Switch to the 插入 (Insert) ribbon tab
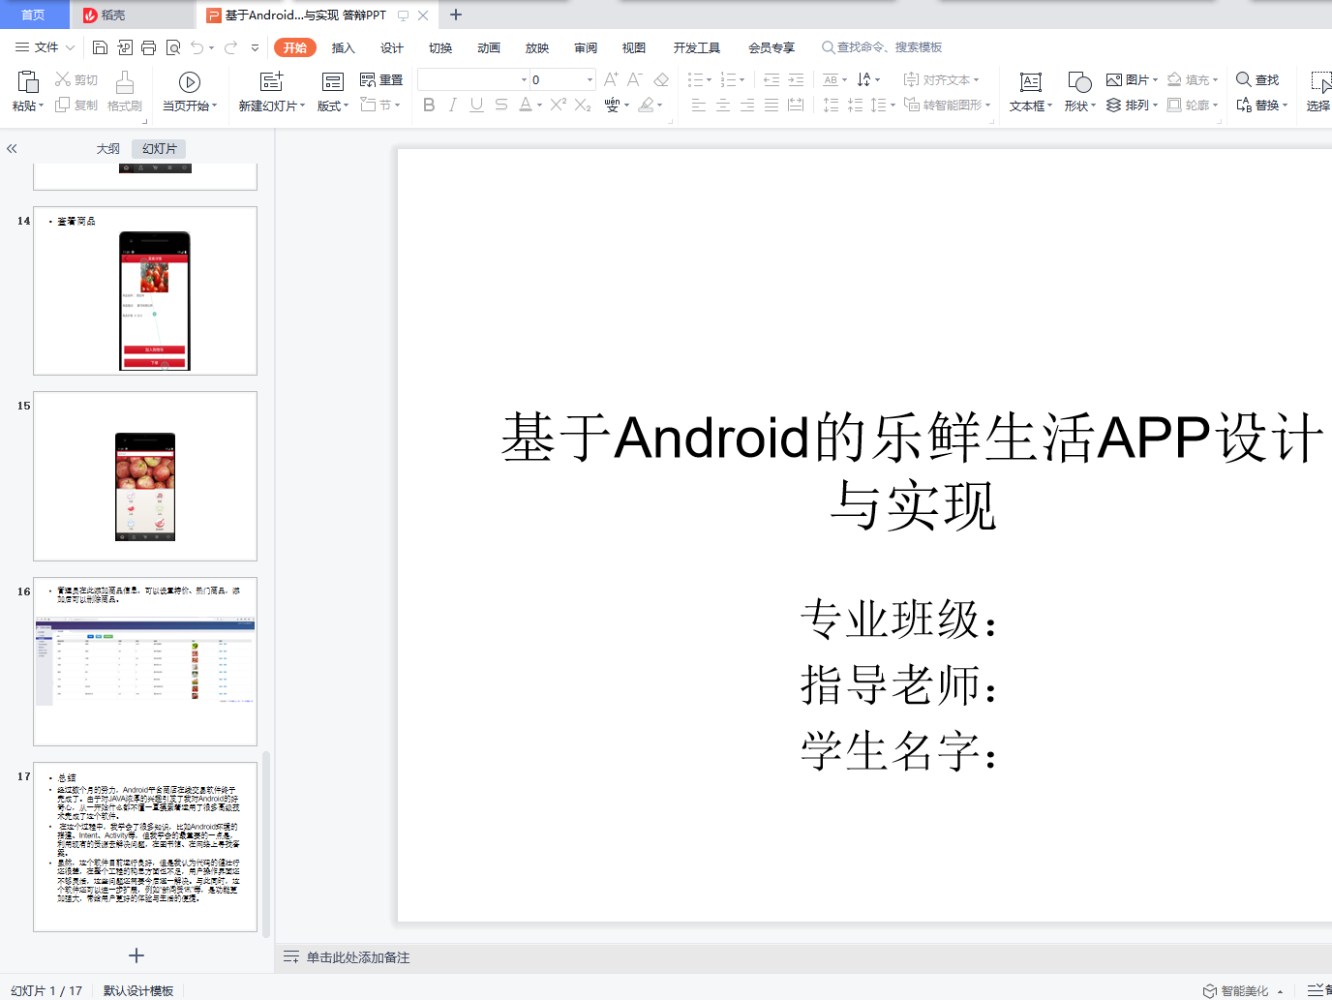The height and width of the screenshot is (1000, 1332). (x=343, y=47)
